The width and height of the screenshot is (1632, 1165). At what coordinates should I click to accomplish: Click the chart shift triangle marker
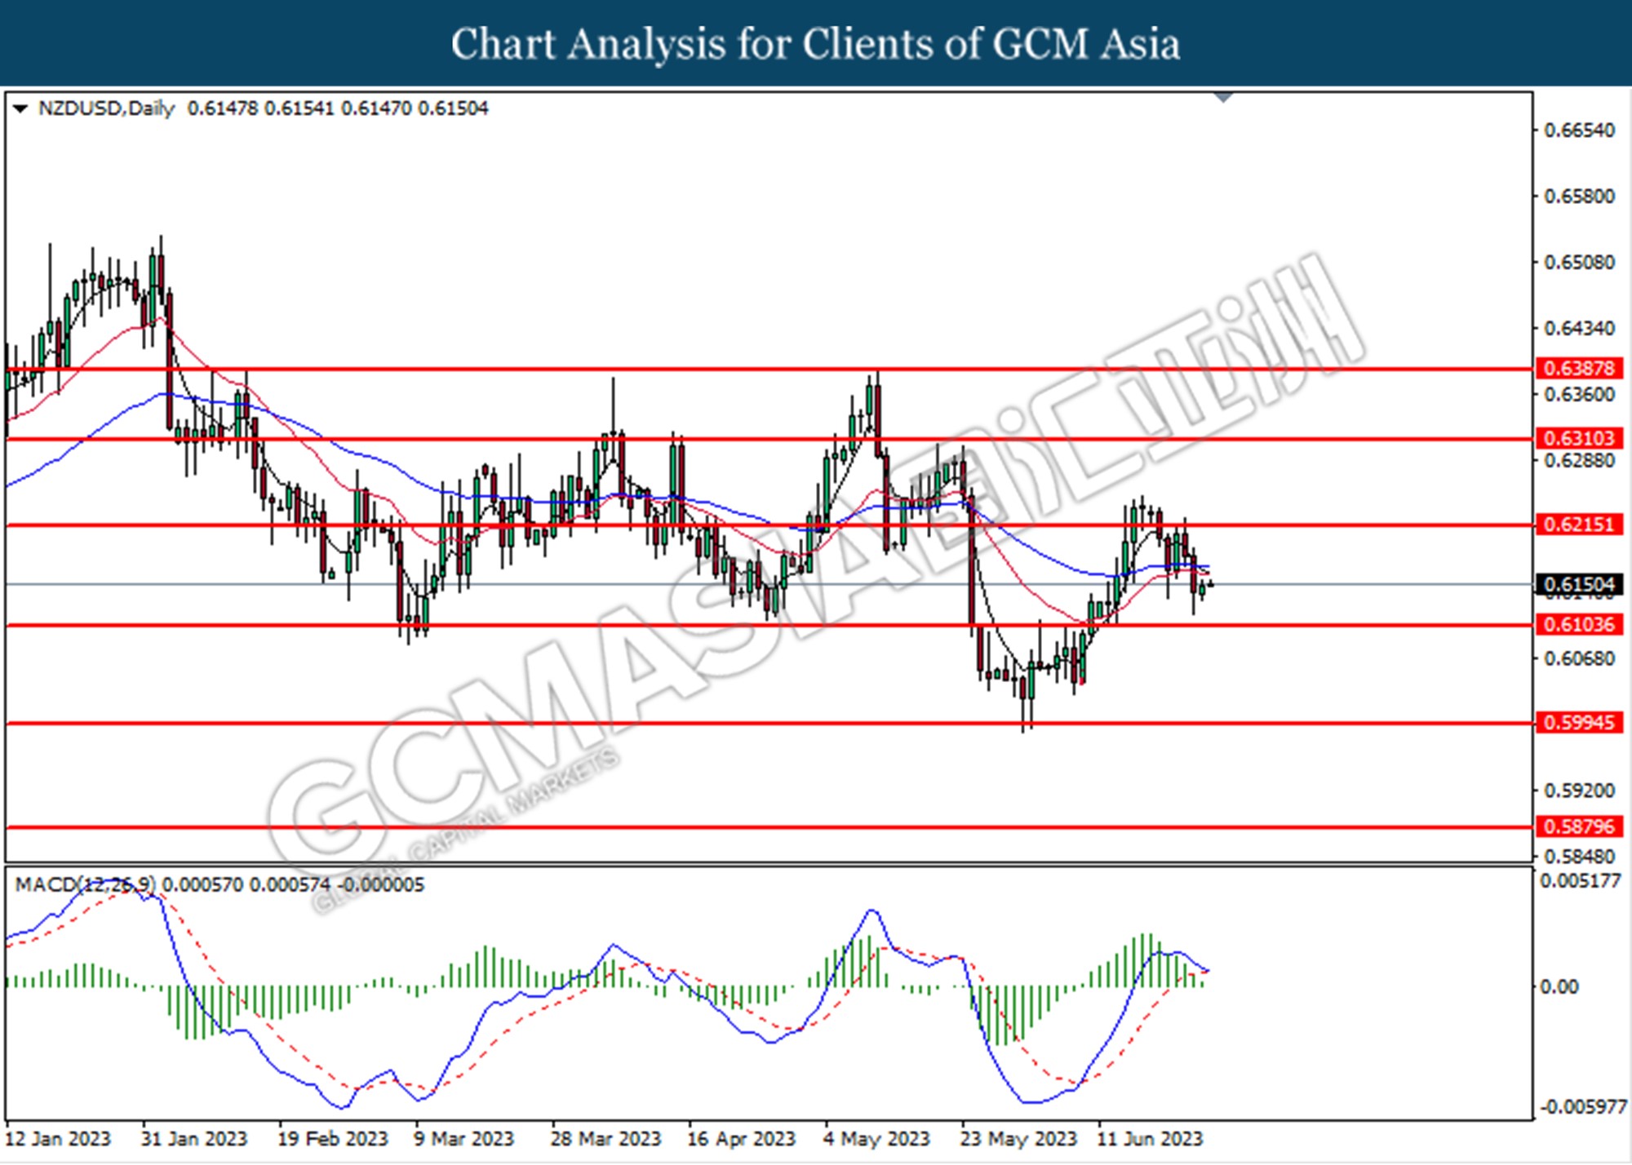pos(1223,98)
